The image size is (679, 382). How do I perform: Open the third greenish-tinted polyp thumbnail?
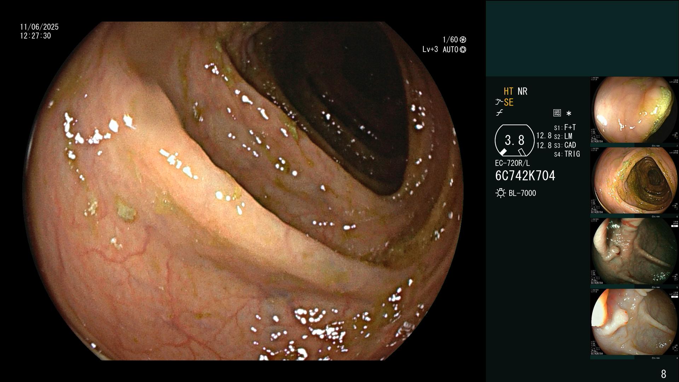point(634,251)
